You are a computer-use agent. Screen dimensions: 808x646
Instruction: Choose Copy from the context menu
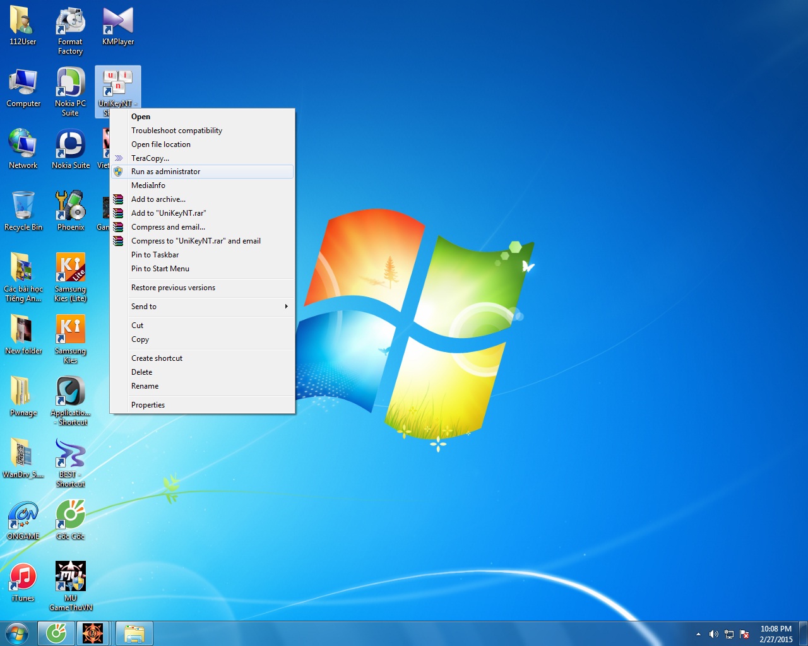[202, 339]
